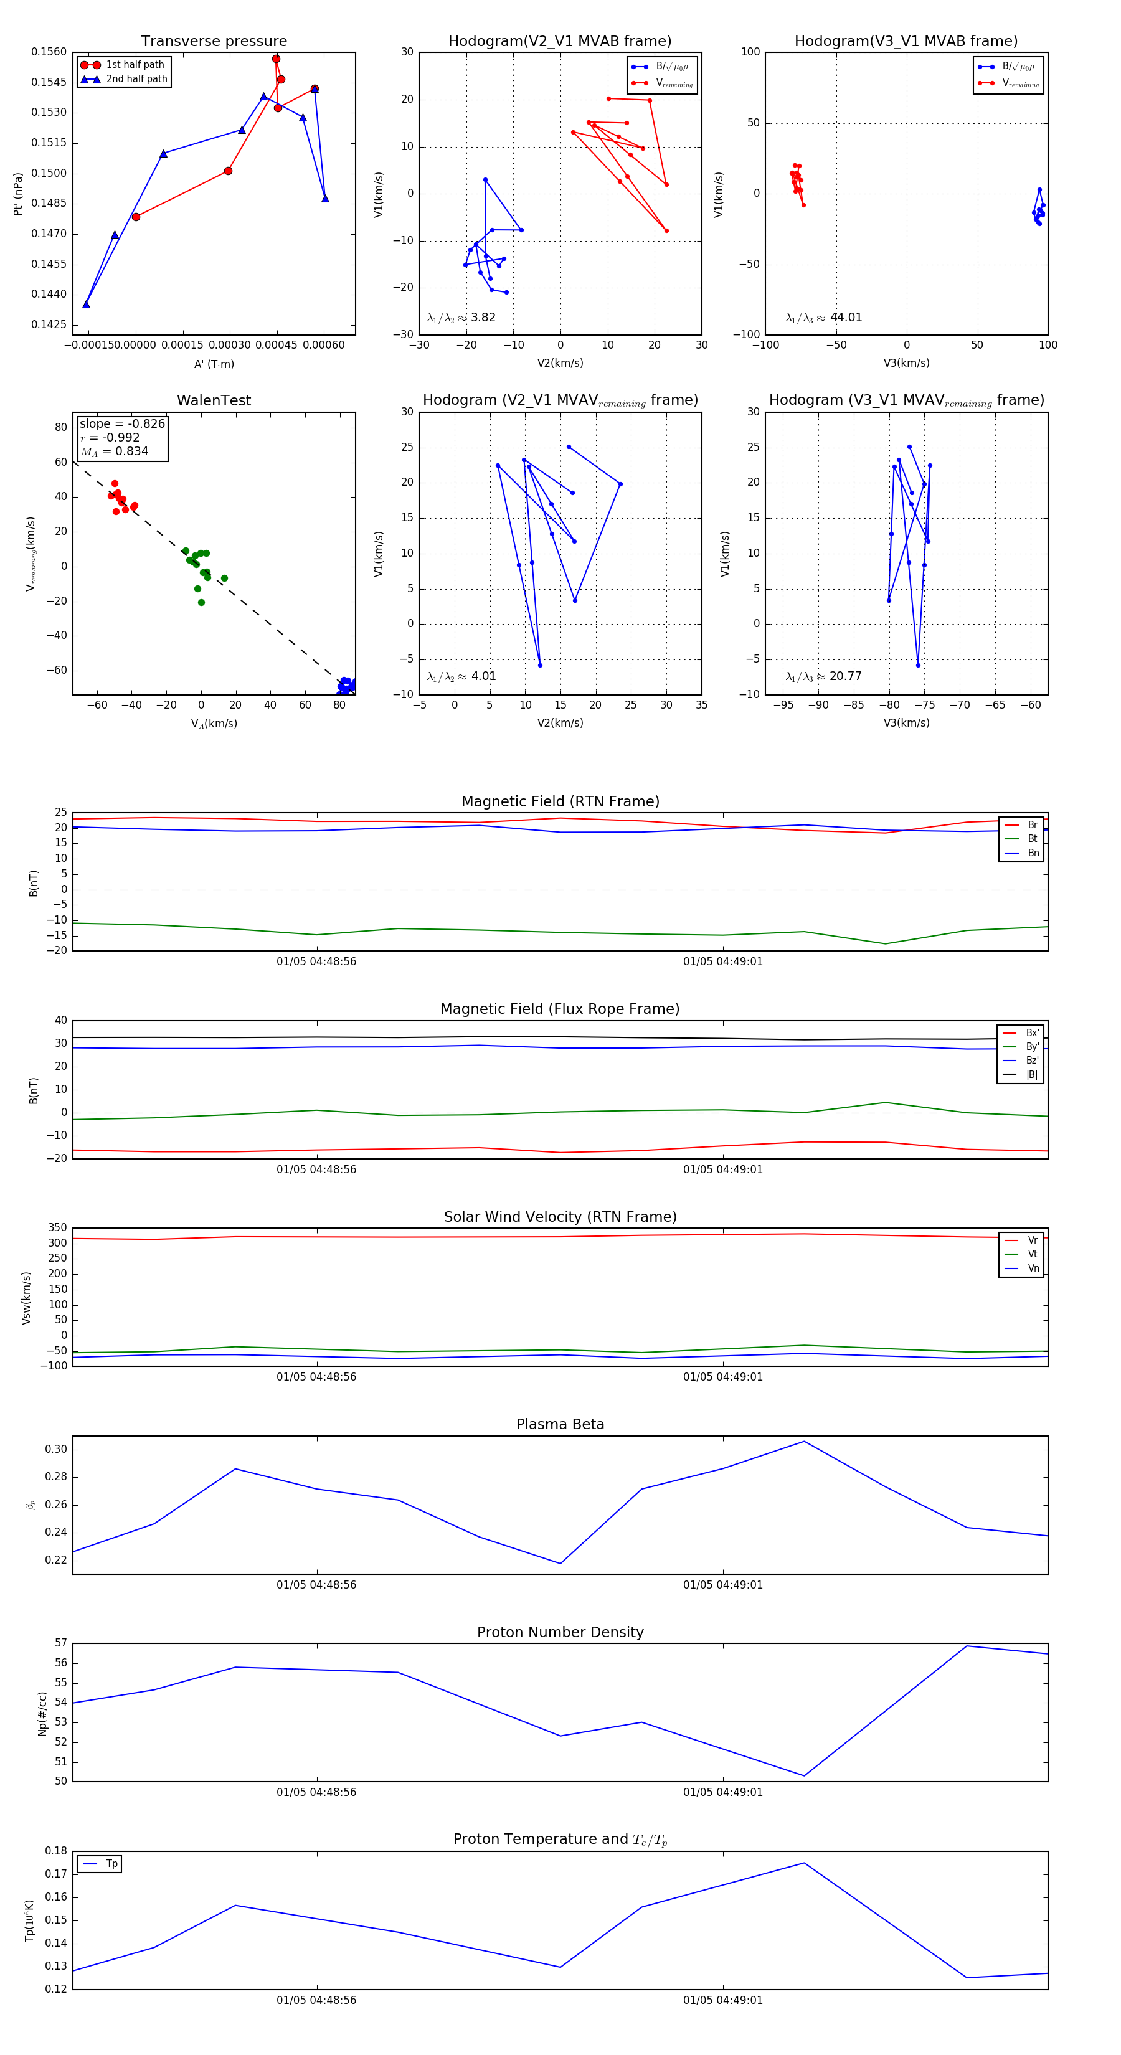Click the WalenTest slope statistics box
1121x2055 pixels.
tap(122, 437)
